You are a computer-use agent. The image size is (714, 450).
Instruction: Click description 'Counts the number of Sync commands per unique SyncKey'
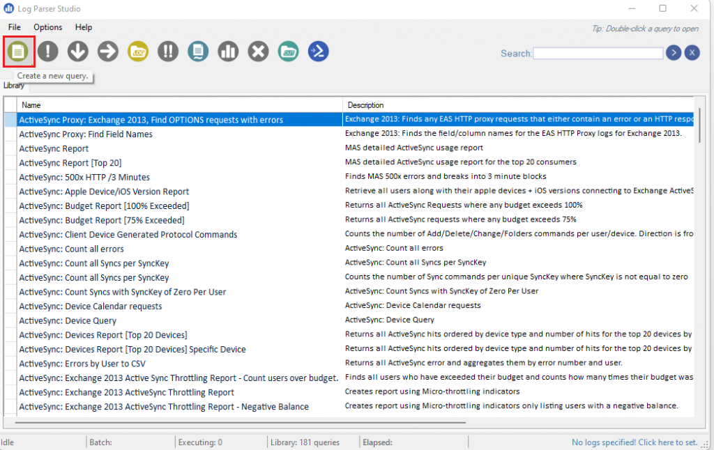click(517, 277)
